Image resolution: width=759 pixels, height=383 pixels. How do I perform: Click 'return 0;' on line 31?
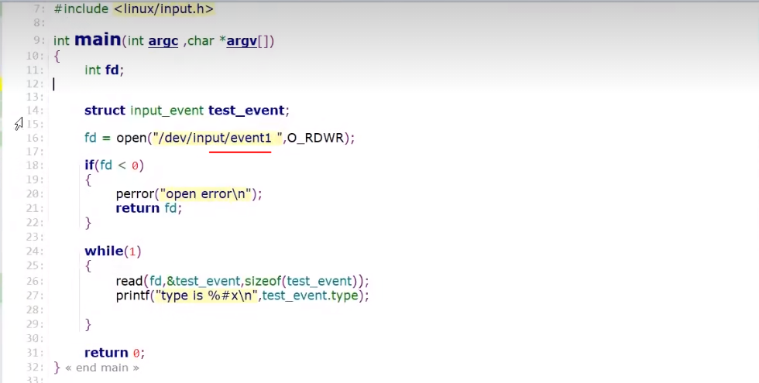click(x=115, y=353)
